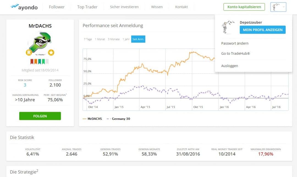This screenshot has width=297, height=177.
Task: Click the Mein Profil Anzeigen button
Action: point(263,30)
